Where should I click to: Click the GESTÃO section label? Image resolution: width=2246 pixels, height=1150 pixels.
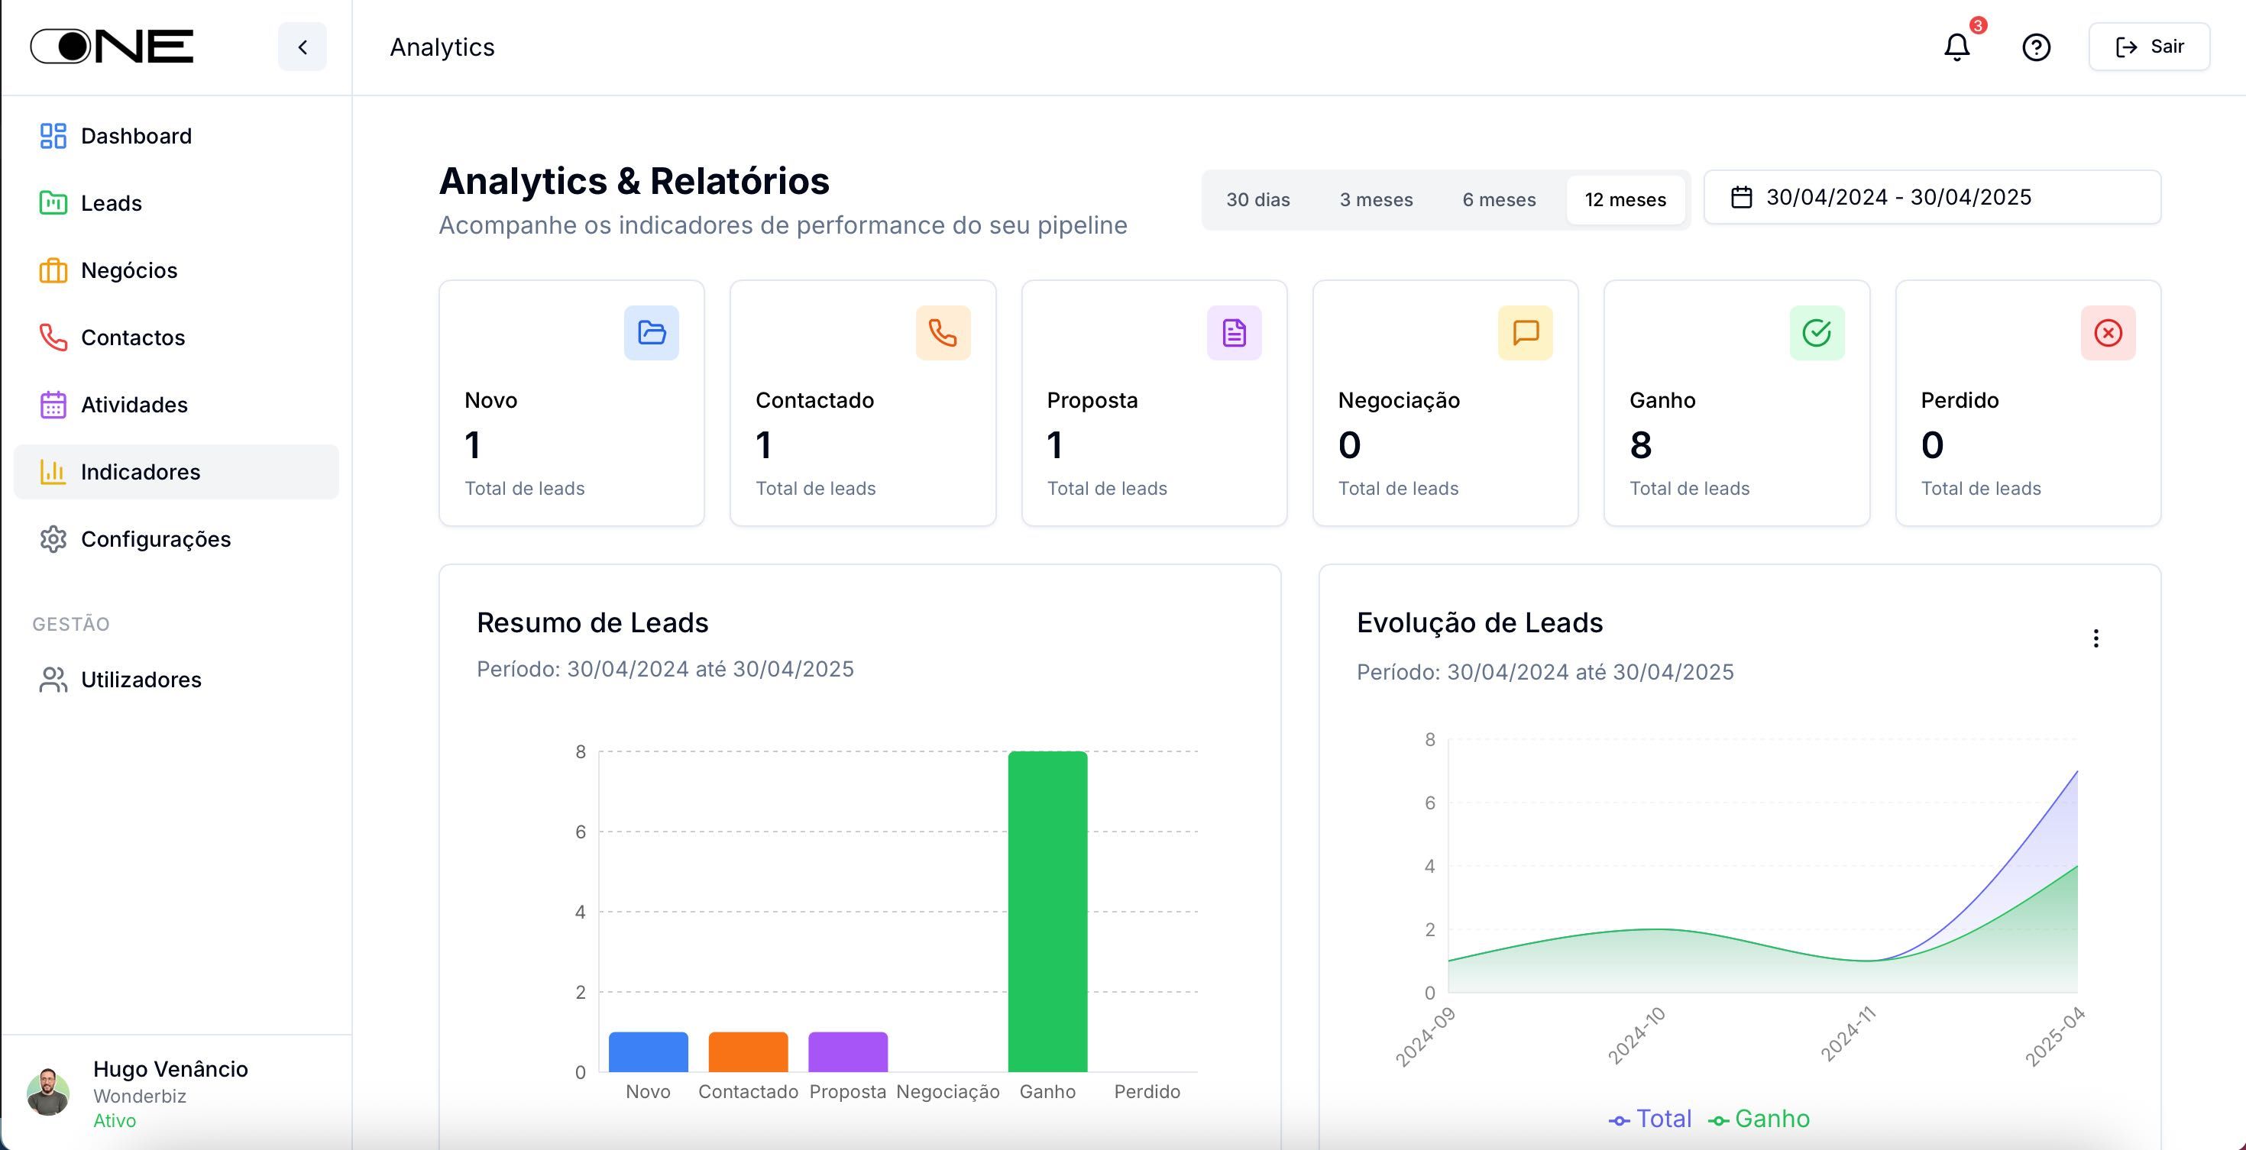(x=70, y=624)
